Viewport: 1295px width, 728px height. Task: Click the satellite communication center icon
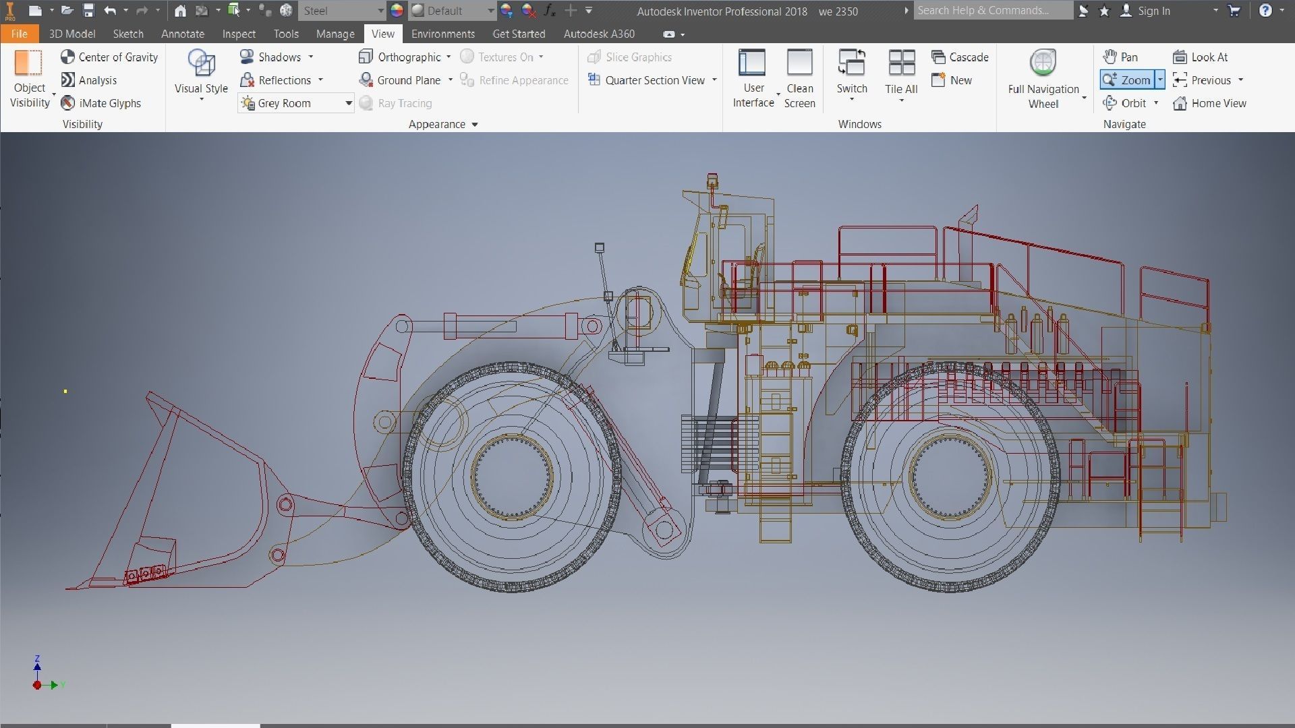[1083, 11]
